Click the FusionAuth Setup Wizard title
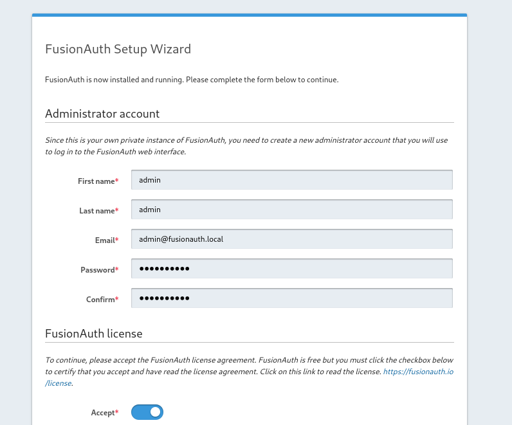The width and height of the screenshot is (512, 425). [118, 50]
